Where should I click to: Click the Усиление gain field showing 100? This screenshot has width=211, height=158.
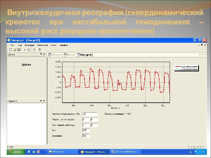tap(86, 136)
